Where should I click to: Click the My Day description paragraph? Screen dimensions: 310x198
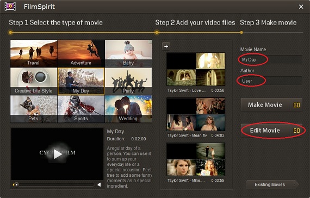point(129,167)
